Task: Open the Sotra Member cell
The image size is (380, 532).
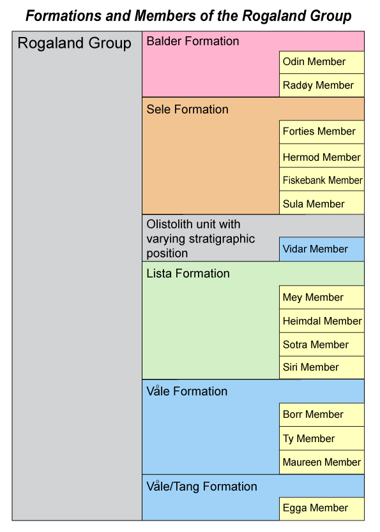Action: pyautogui.click(x=322, y=344)
